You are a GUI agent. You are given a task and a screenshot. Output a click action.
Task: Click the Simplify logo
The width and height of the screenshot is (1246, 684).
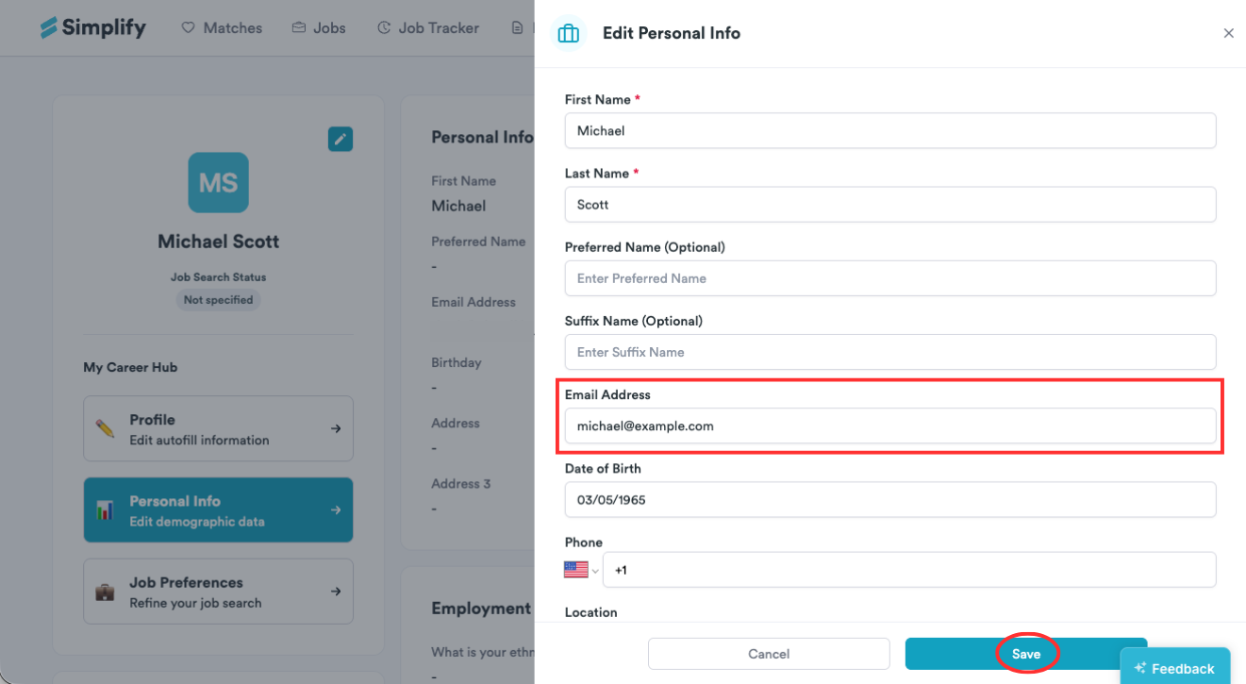tap(92, 27)
